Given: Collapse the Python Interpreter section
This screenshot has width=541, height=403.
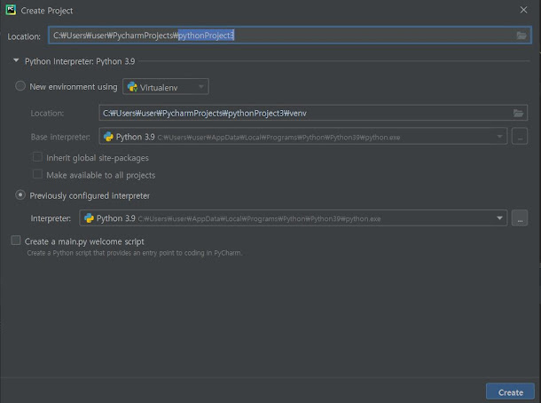Looking at the screenshot, I should [x=16, y=60].
